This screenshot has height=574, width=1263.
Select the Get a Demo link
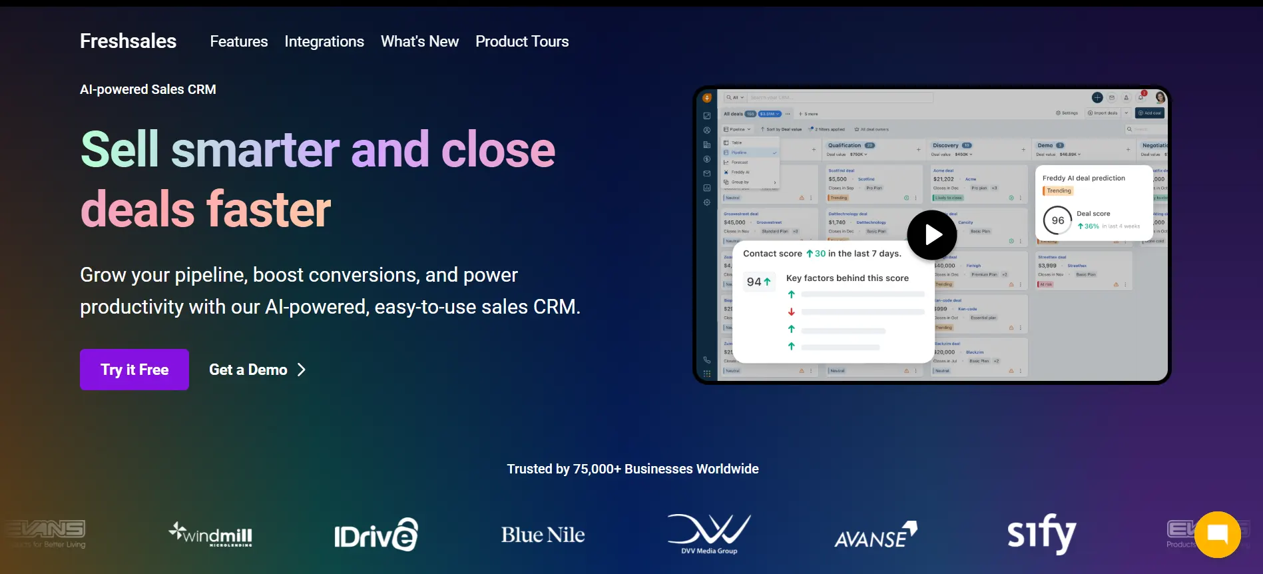[x=258, y=370]
